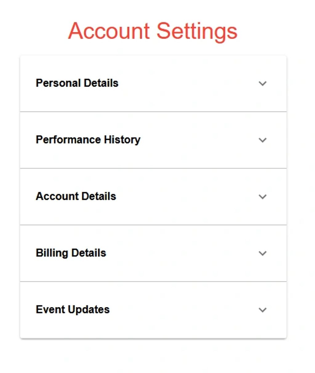
Task: Expand the Performance History section
Action: pos(153,140)
